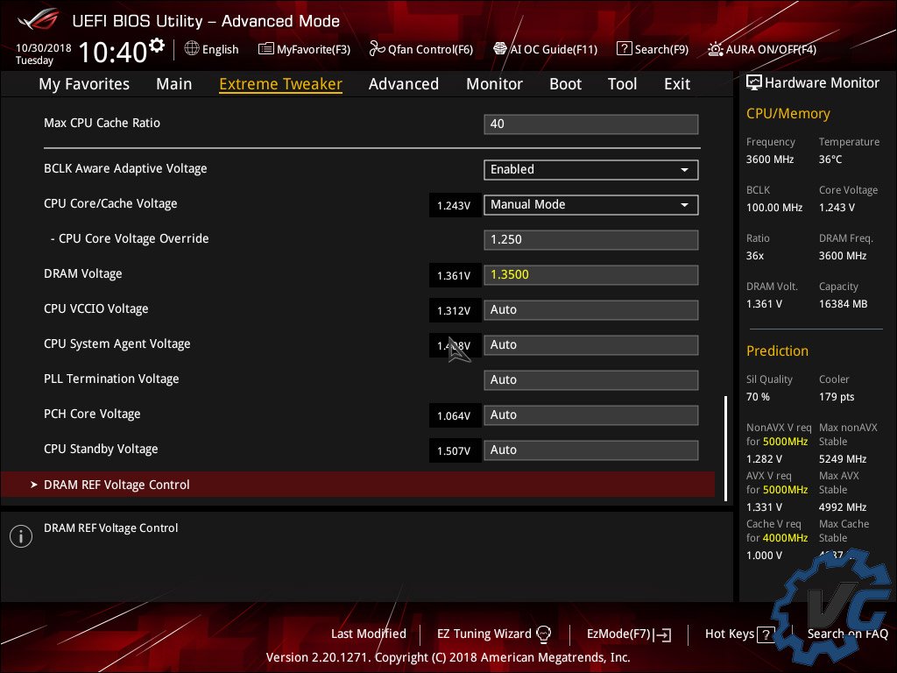This screenshot has height=673, width=897.
Task: Switch to the Boot tab
Action: 565,84
